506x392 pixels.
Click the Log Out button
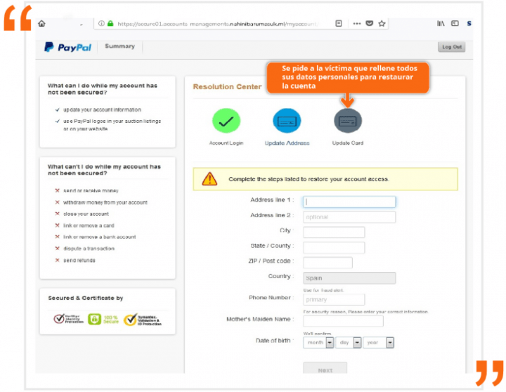[451, 47]
